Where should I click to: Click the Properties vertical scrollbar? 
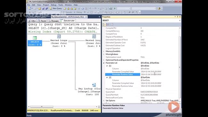[x=180, y=67]
